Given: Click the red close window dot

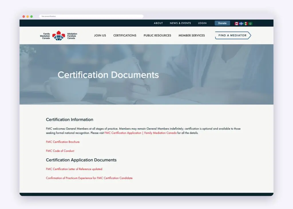Looking at the screenshot, I should click(23, 16).
